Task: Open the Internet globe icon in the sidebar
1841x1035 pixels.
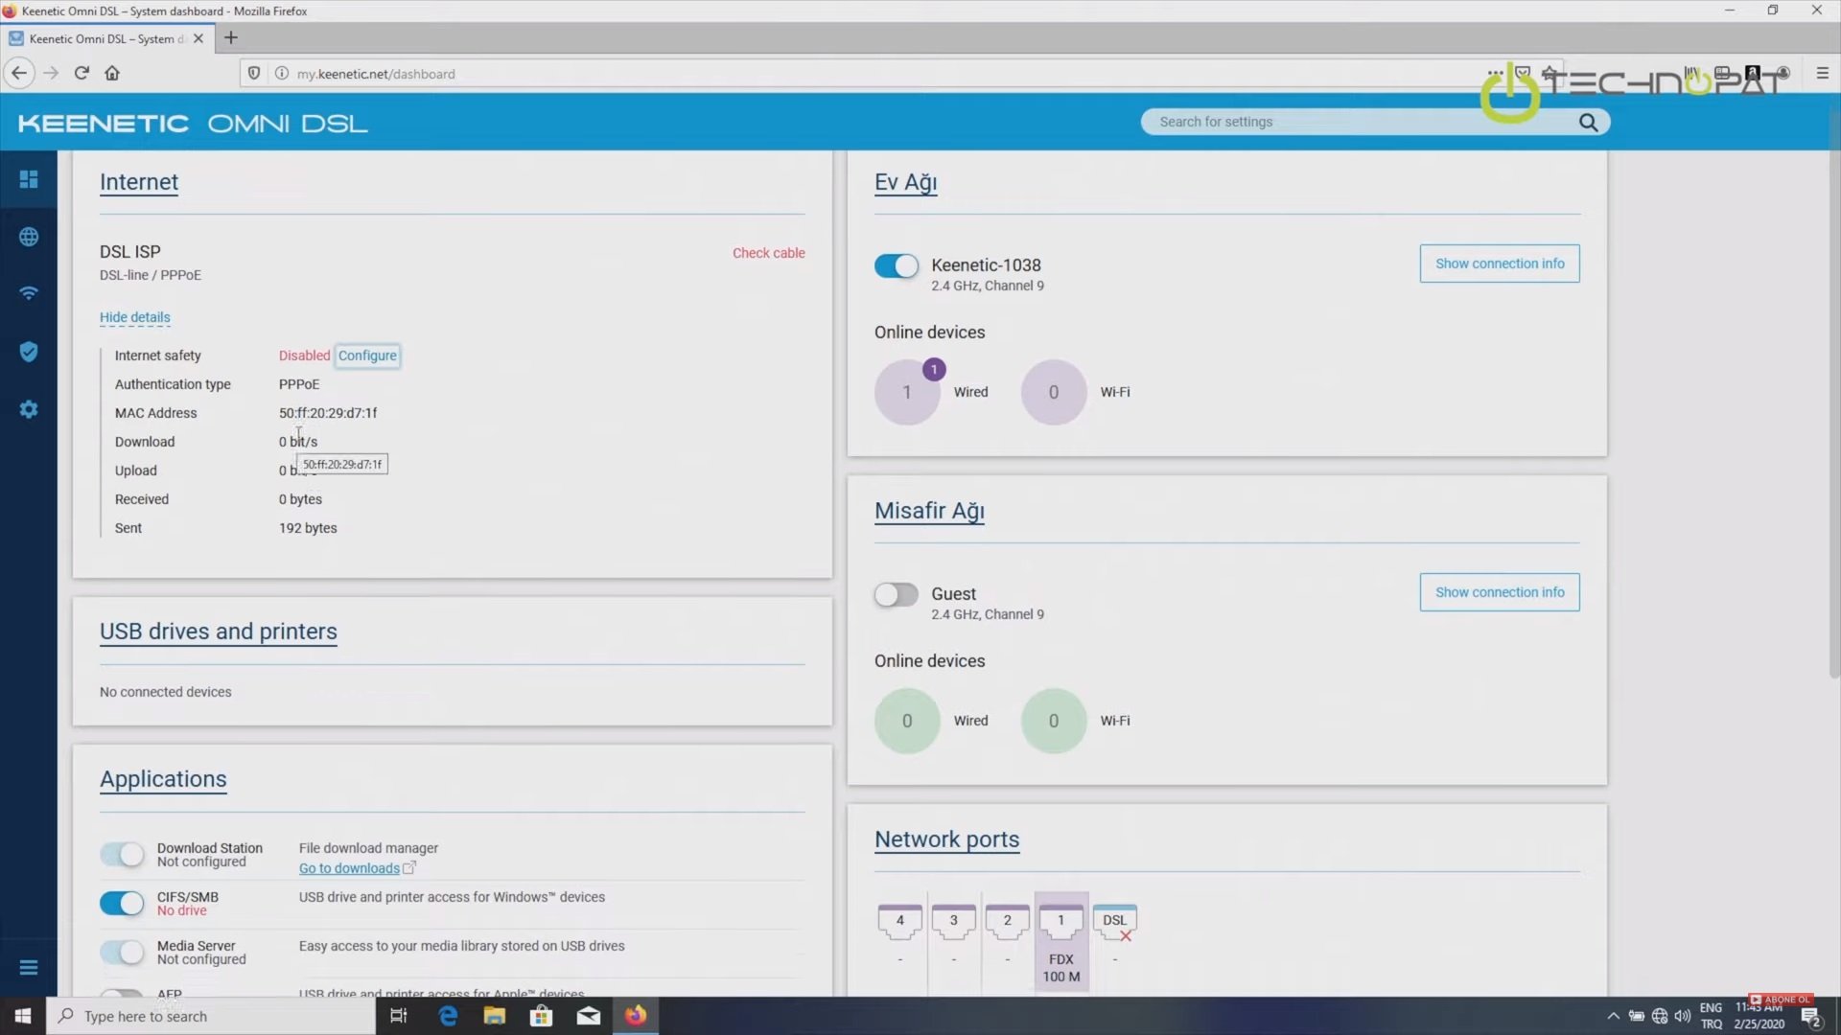Action: pyautogui.click(x=29, y=237)
